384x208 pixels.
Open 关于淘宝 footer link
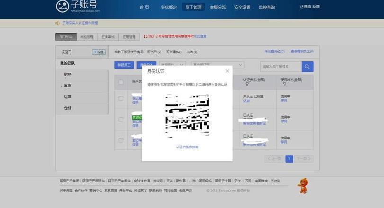pos(66,191)
